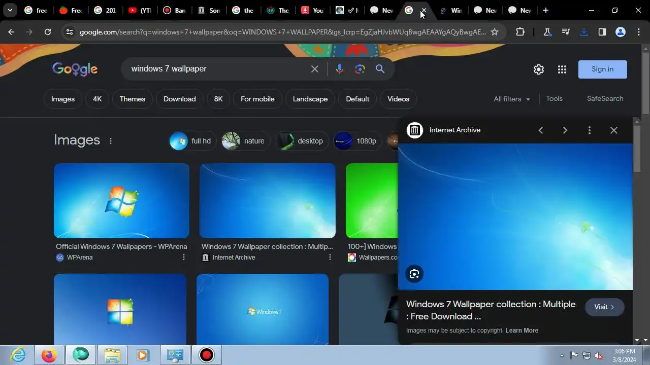Screen dimensions: 650x365
Task: Switch to the YouTube '(YT' tab
Action: tap(140, 10)
